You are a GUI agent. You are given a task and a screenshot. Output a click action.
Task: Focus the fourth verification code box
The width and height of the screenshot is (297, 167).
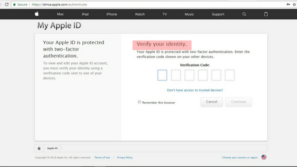203,75
